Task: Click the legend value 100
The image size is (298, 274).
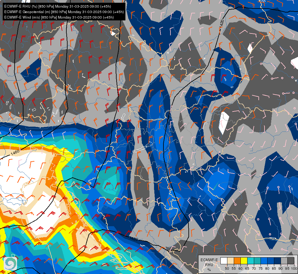Action: 294,269
